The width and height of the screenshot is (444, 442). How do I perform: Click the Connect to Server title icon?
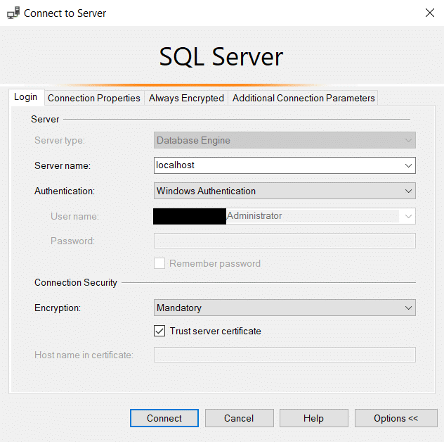[x=13, y=13]
